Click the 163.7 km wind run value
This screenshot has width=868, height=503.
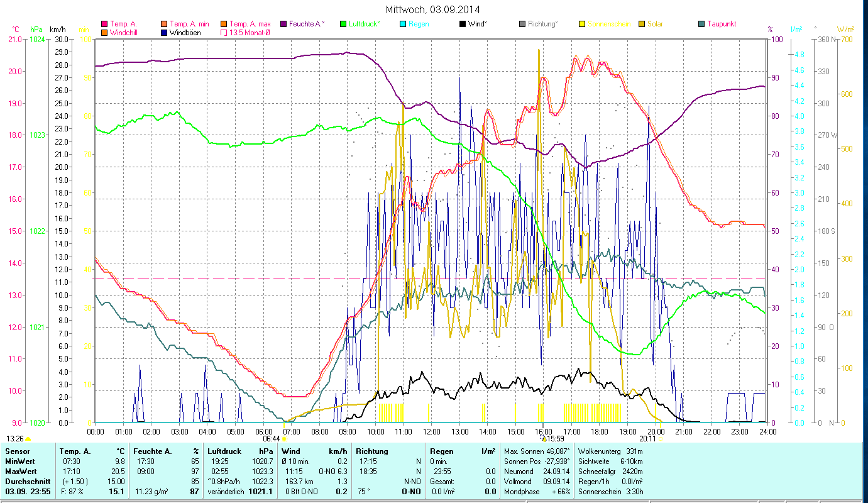(298, 482)
